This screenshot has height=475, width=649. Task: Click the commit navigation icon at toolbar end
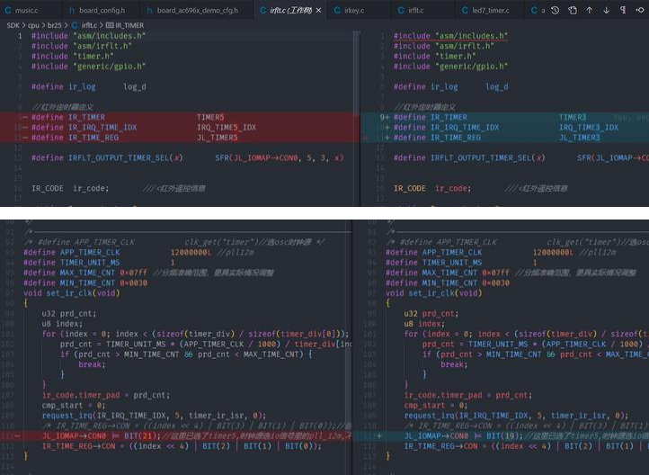click(x=640, y=11)
